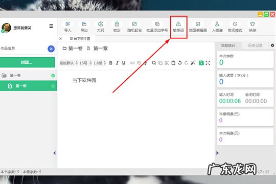Collapse the right statistics panel arrow
The width and height of the screenshot is (276, 184).
217,153
